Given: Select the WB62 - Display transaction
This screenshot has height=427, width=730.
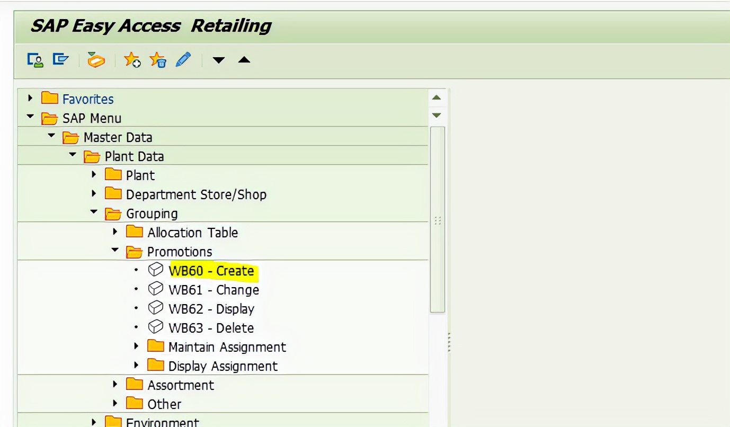Looking at the screenshot, I should [211, 309].
